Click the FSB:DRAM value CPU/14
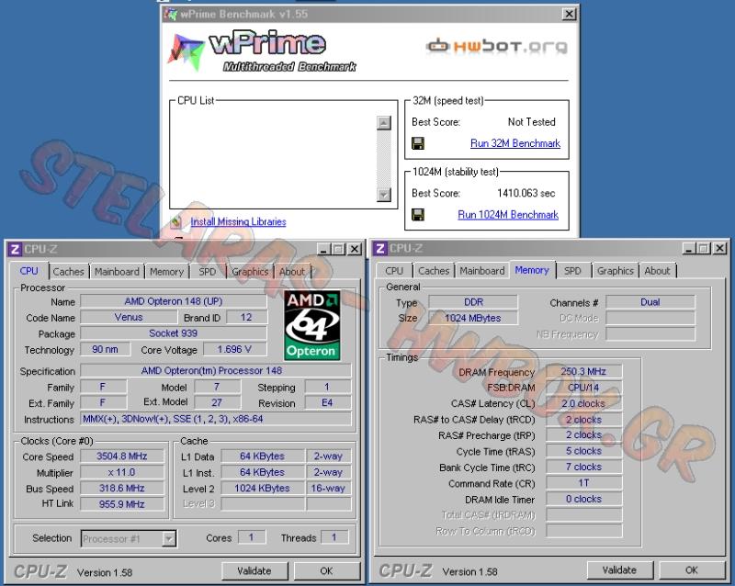Screen dimensions: 735x586 pyautogui.click(x=583, y=388)
